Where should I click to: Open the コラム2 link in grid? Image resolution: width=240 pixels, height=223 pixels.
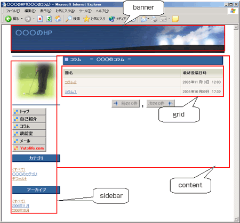pyautogui.click(x=70, y=82)
